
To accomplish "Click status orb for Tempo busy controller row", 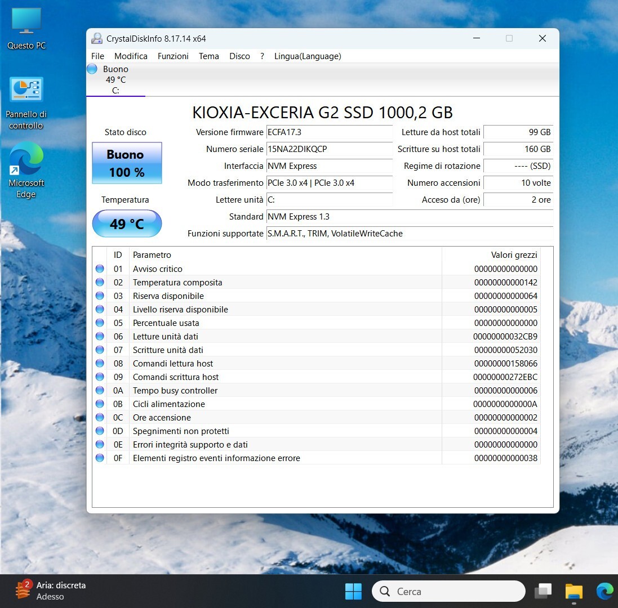I will [x=100, y=390].
